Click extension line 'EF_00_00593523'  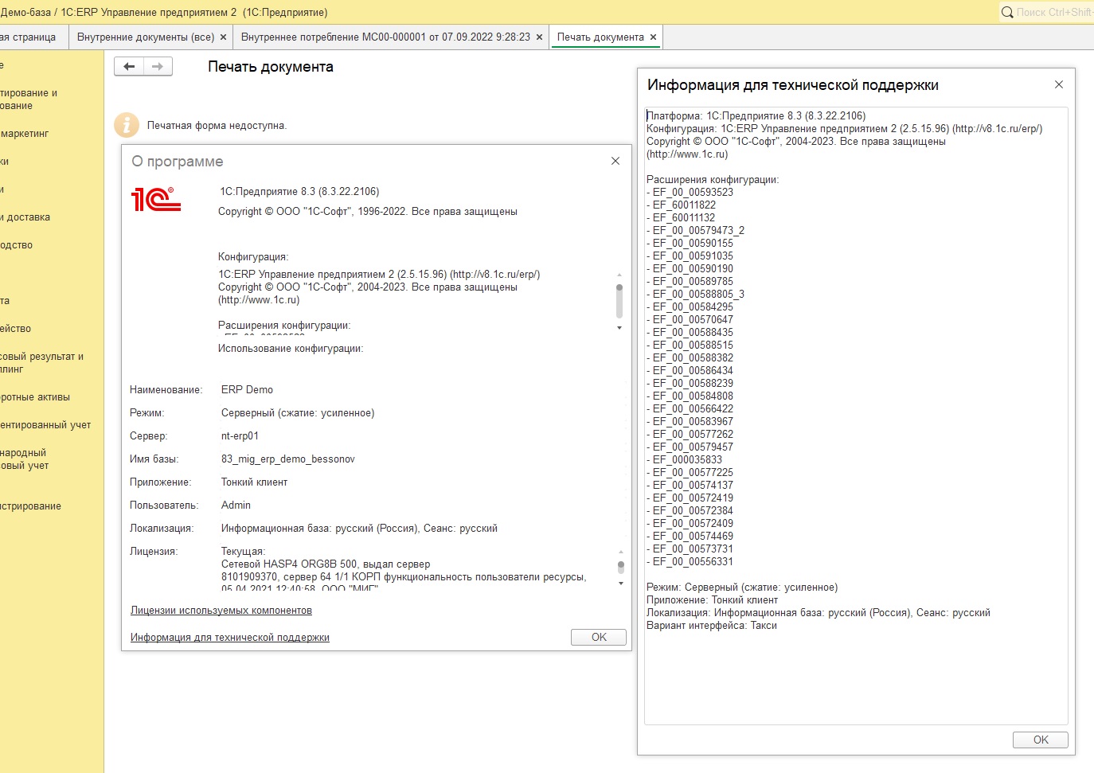pyautogui.click(x=690, y=193)
